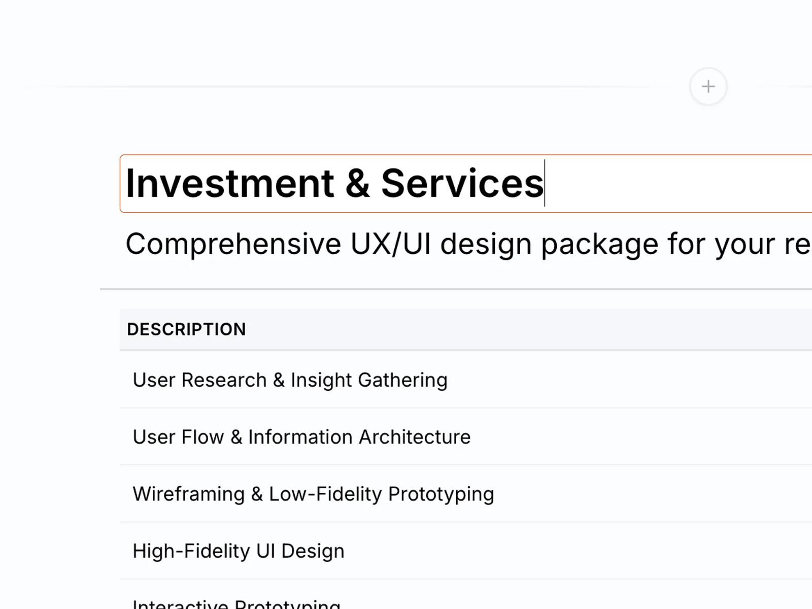Click "Low-Fidelity" in the third row
The height and width of the screenshot is (609, 812).
coord(325,494)
